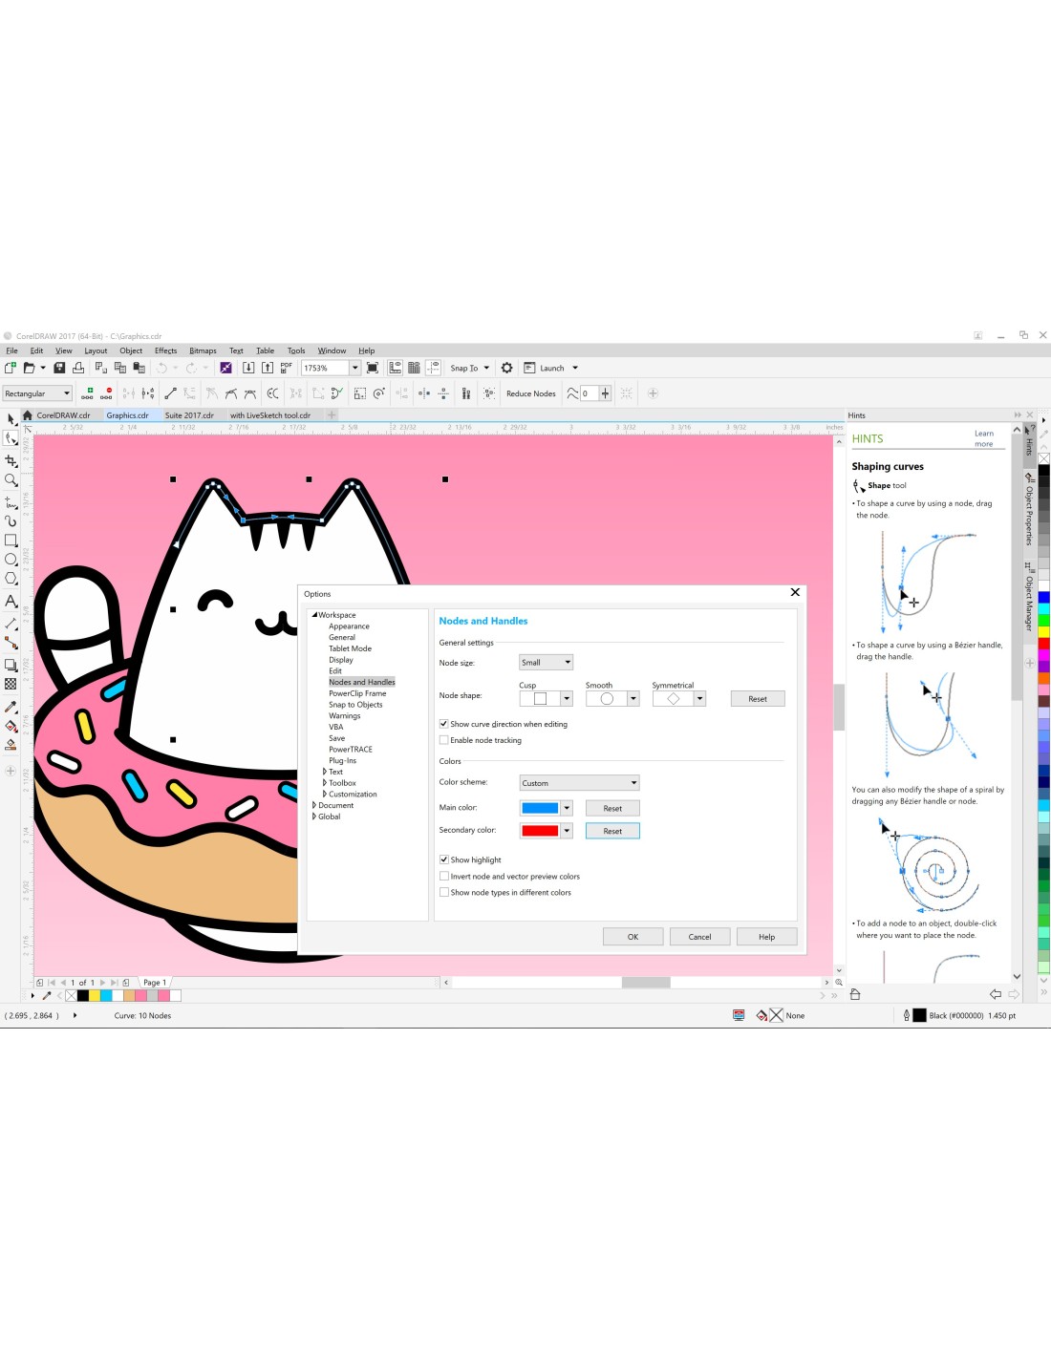
Task: Expand the Toolbox tree node
Action: click(x=325, y=783)
